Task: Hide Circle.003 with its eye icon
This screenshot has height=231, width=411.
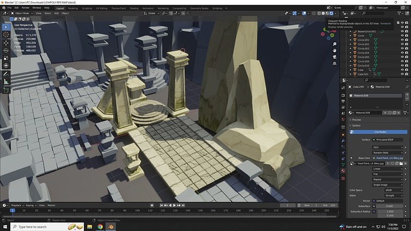Action: coord(402,48)
